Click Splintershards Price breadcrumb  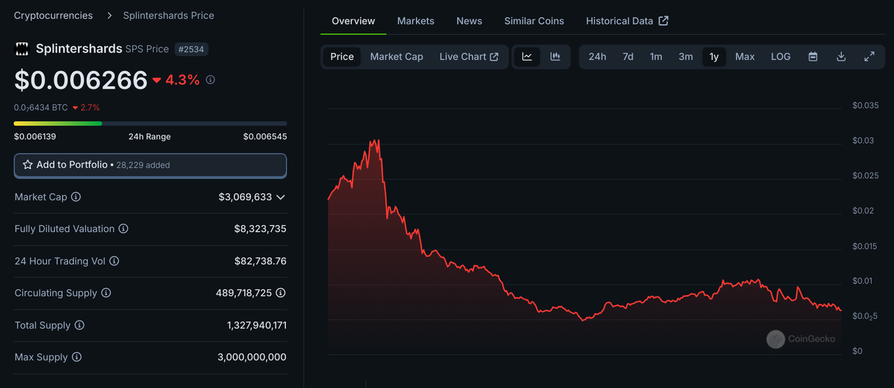[168, 15]
